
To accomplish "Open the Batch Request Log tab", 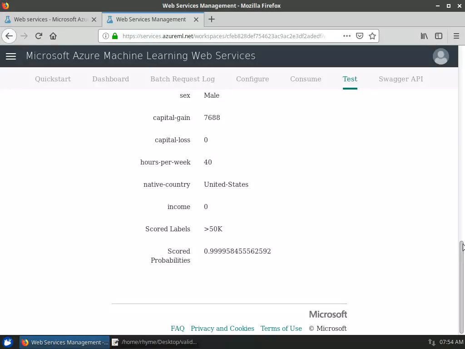I will point(183,79).
